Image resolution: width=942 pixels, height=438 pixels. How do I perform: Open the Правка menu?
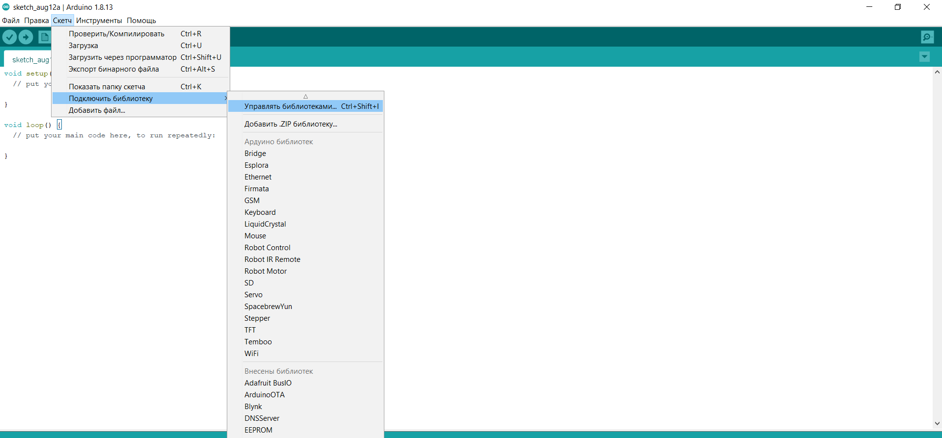[x=36, y=21]
